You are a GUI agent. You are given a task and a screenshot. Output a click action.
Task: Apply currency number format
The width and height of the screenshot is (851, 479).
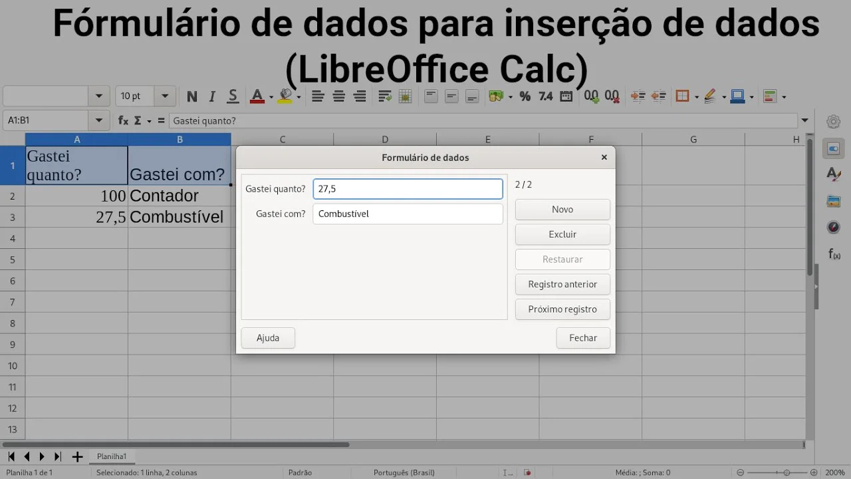[x=496, y=96]
